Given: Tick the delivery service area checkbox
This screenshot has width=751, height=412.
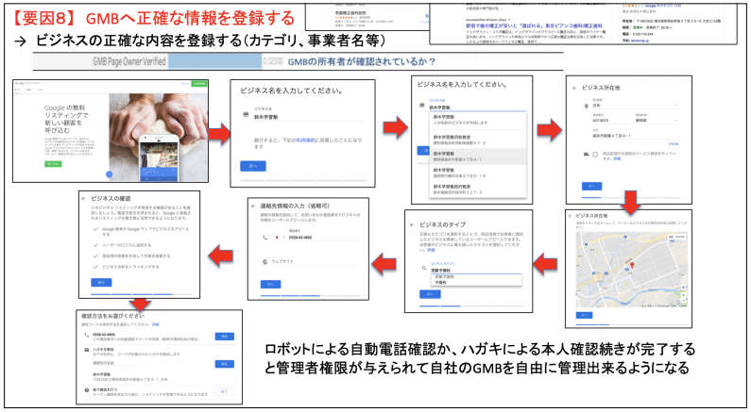Looking at the screenshot, I should pyautogui.click(x=595, y=155).
